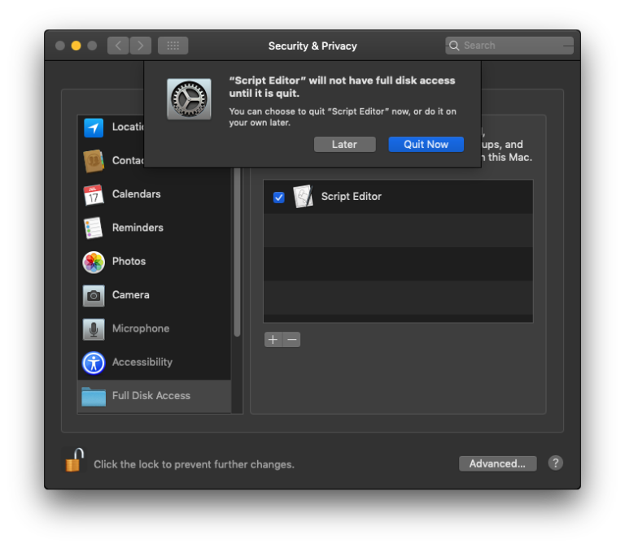Click the Location Services arrow icon
The image size is (625, 548).
94,128
